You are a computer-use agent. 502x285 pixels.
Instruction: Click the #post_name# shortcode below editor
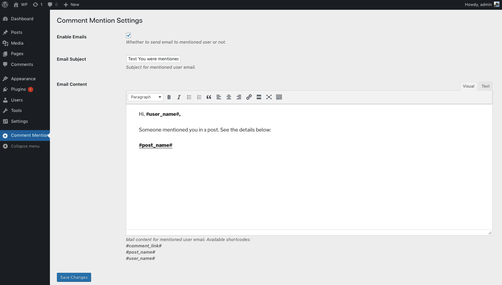click(x=141, y=252)
